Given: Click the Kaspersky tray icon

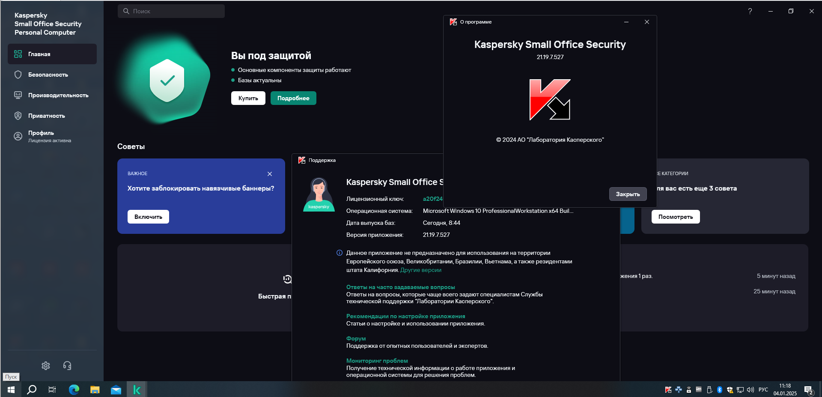Looking at the screenshot, I should coord(668,390).
